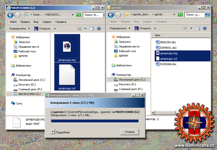
Task: Select NIKON D3000 (G:) drive in the left tree
Action: click(x=29, y=94)
